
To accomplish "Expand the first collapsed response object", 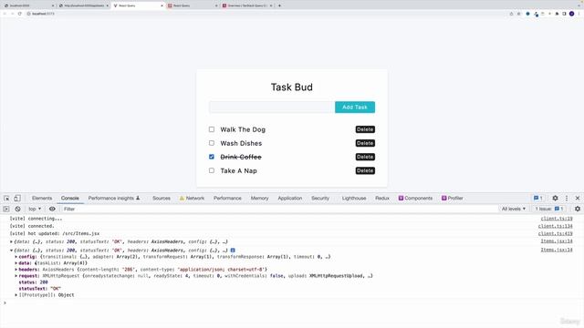I will pyautogui.click(x=11, y=241).
